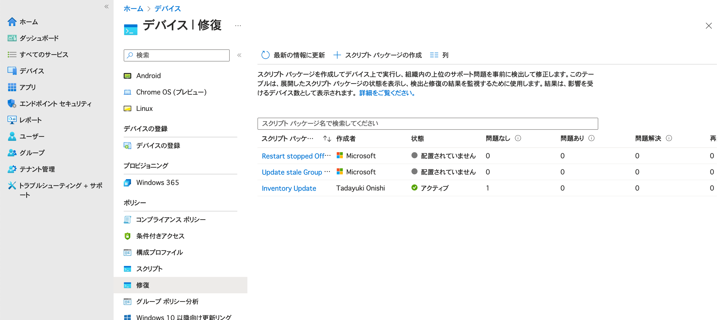This screenshot has width=727, height=320.
Task: Click the Windows 10 update rings icon
Action: click(127, 317)
